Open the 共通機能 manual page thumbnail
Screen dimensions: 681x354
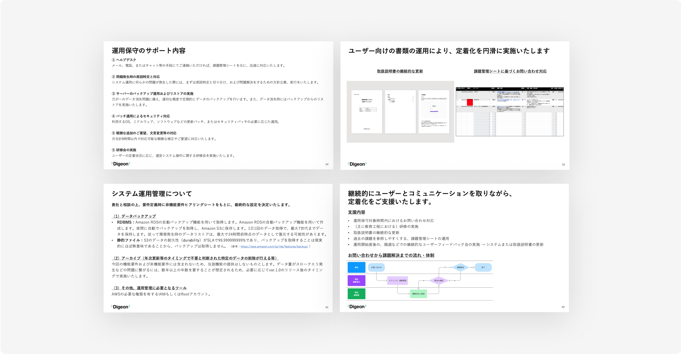pos(434,112)
